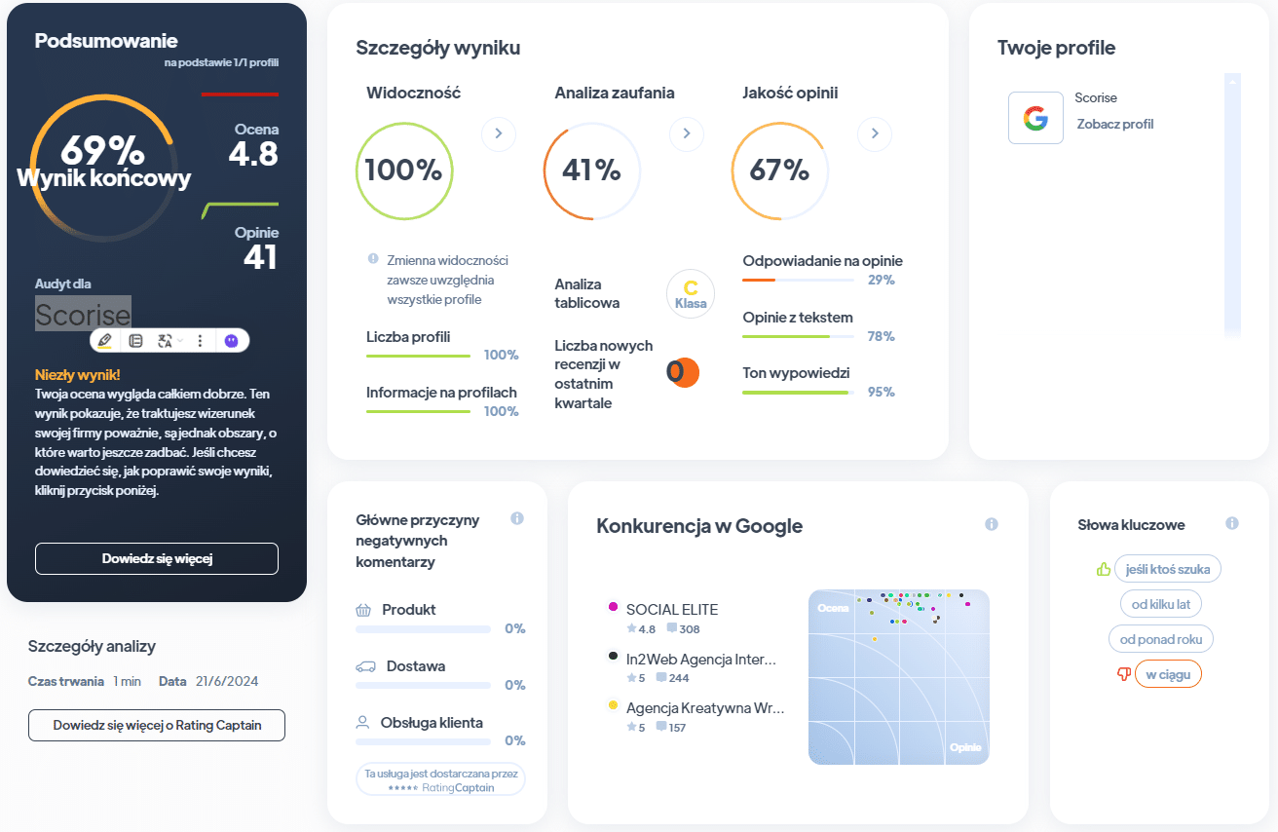
Task: Click the Ta usługa jest dostarczana przez RatingCaptain badge
Action: pos(440,779)
